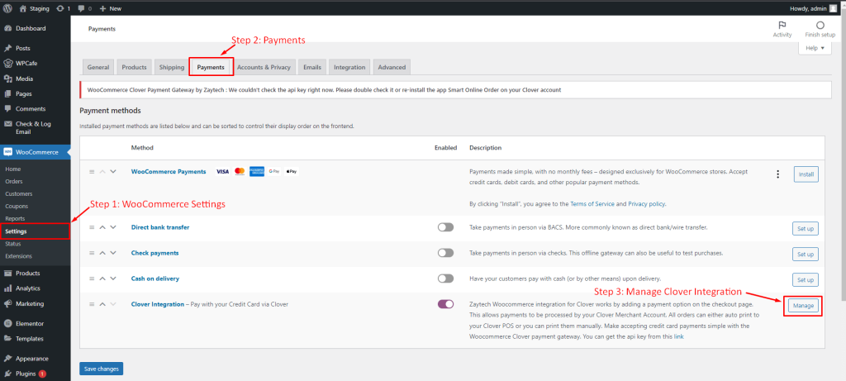Viewport: 846px width, 381px height.
Task: Open Analytics from the sidebar icon
Action: click(x=7, y=288)
